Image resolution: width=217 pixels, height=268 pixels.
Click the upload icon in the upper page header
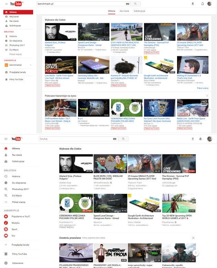(x=193, y=3)
